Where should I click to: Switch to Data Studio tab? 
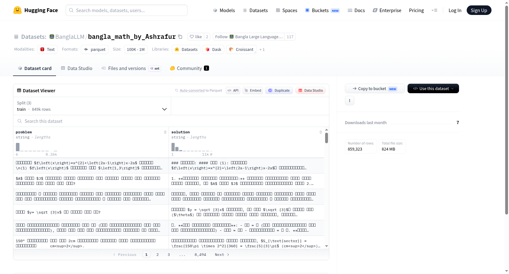(77, 68)
